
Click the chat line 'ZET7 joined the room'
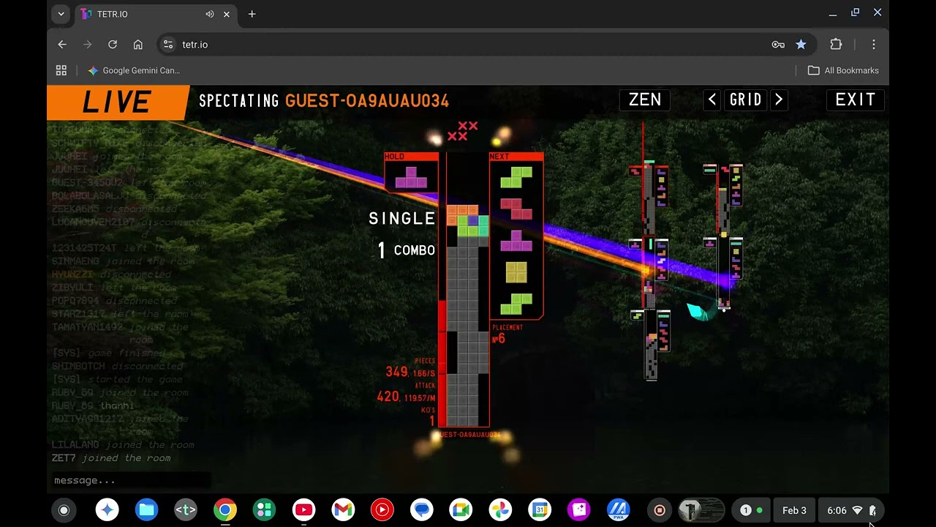pyautogui.click(x=111, y=458)
